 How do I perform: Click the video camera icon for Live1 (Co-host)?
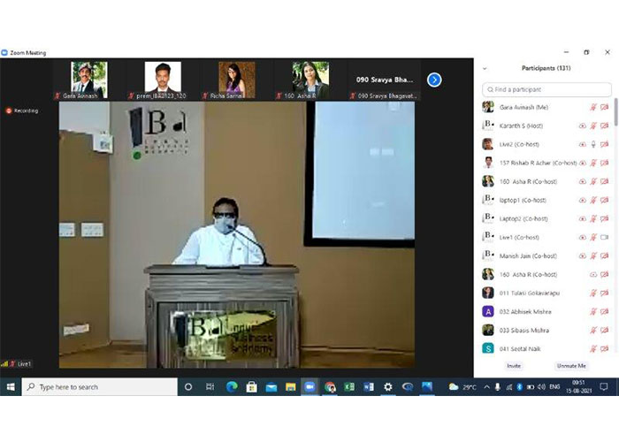[x=605, y=237]
